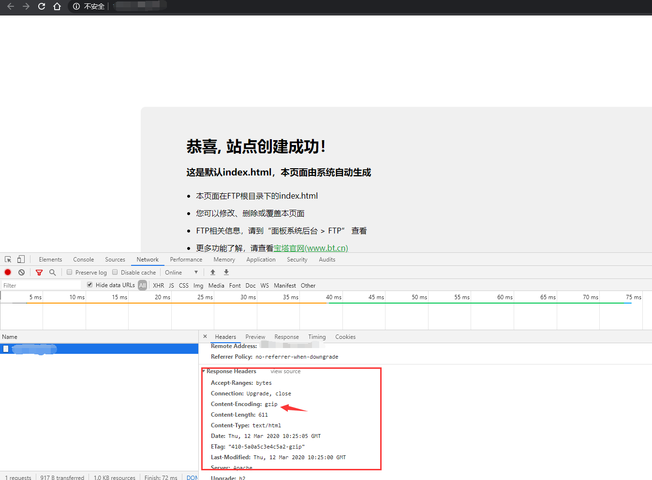This screenshot has height=480, width=652.
Task: Click the import HAR upload arrow
Action: 213,273
